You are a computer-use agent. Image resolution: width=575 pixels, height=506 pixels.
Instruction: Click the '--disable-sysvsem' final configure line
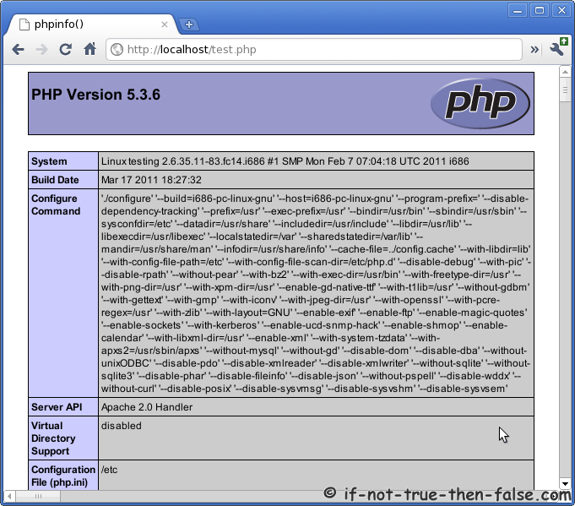304,389
